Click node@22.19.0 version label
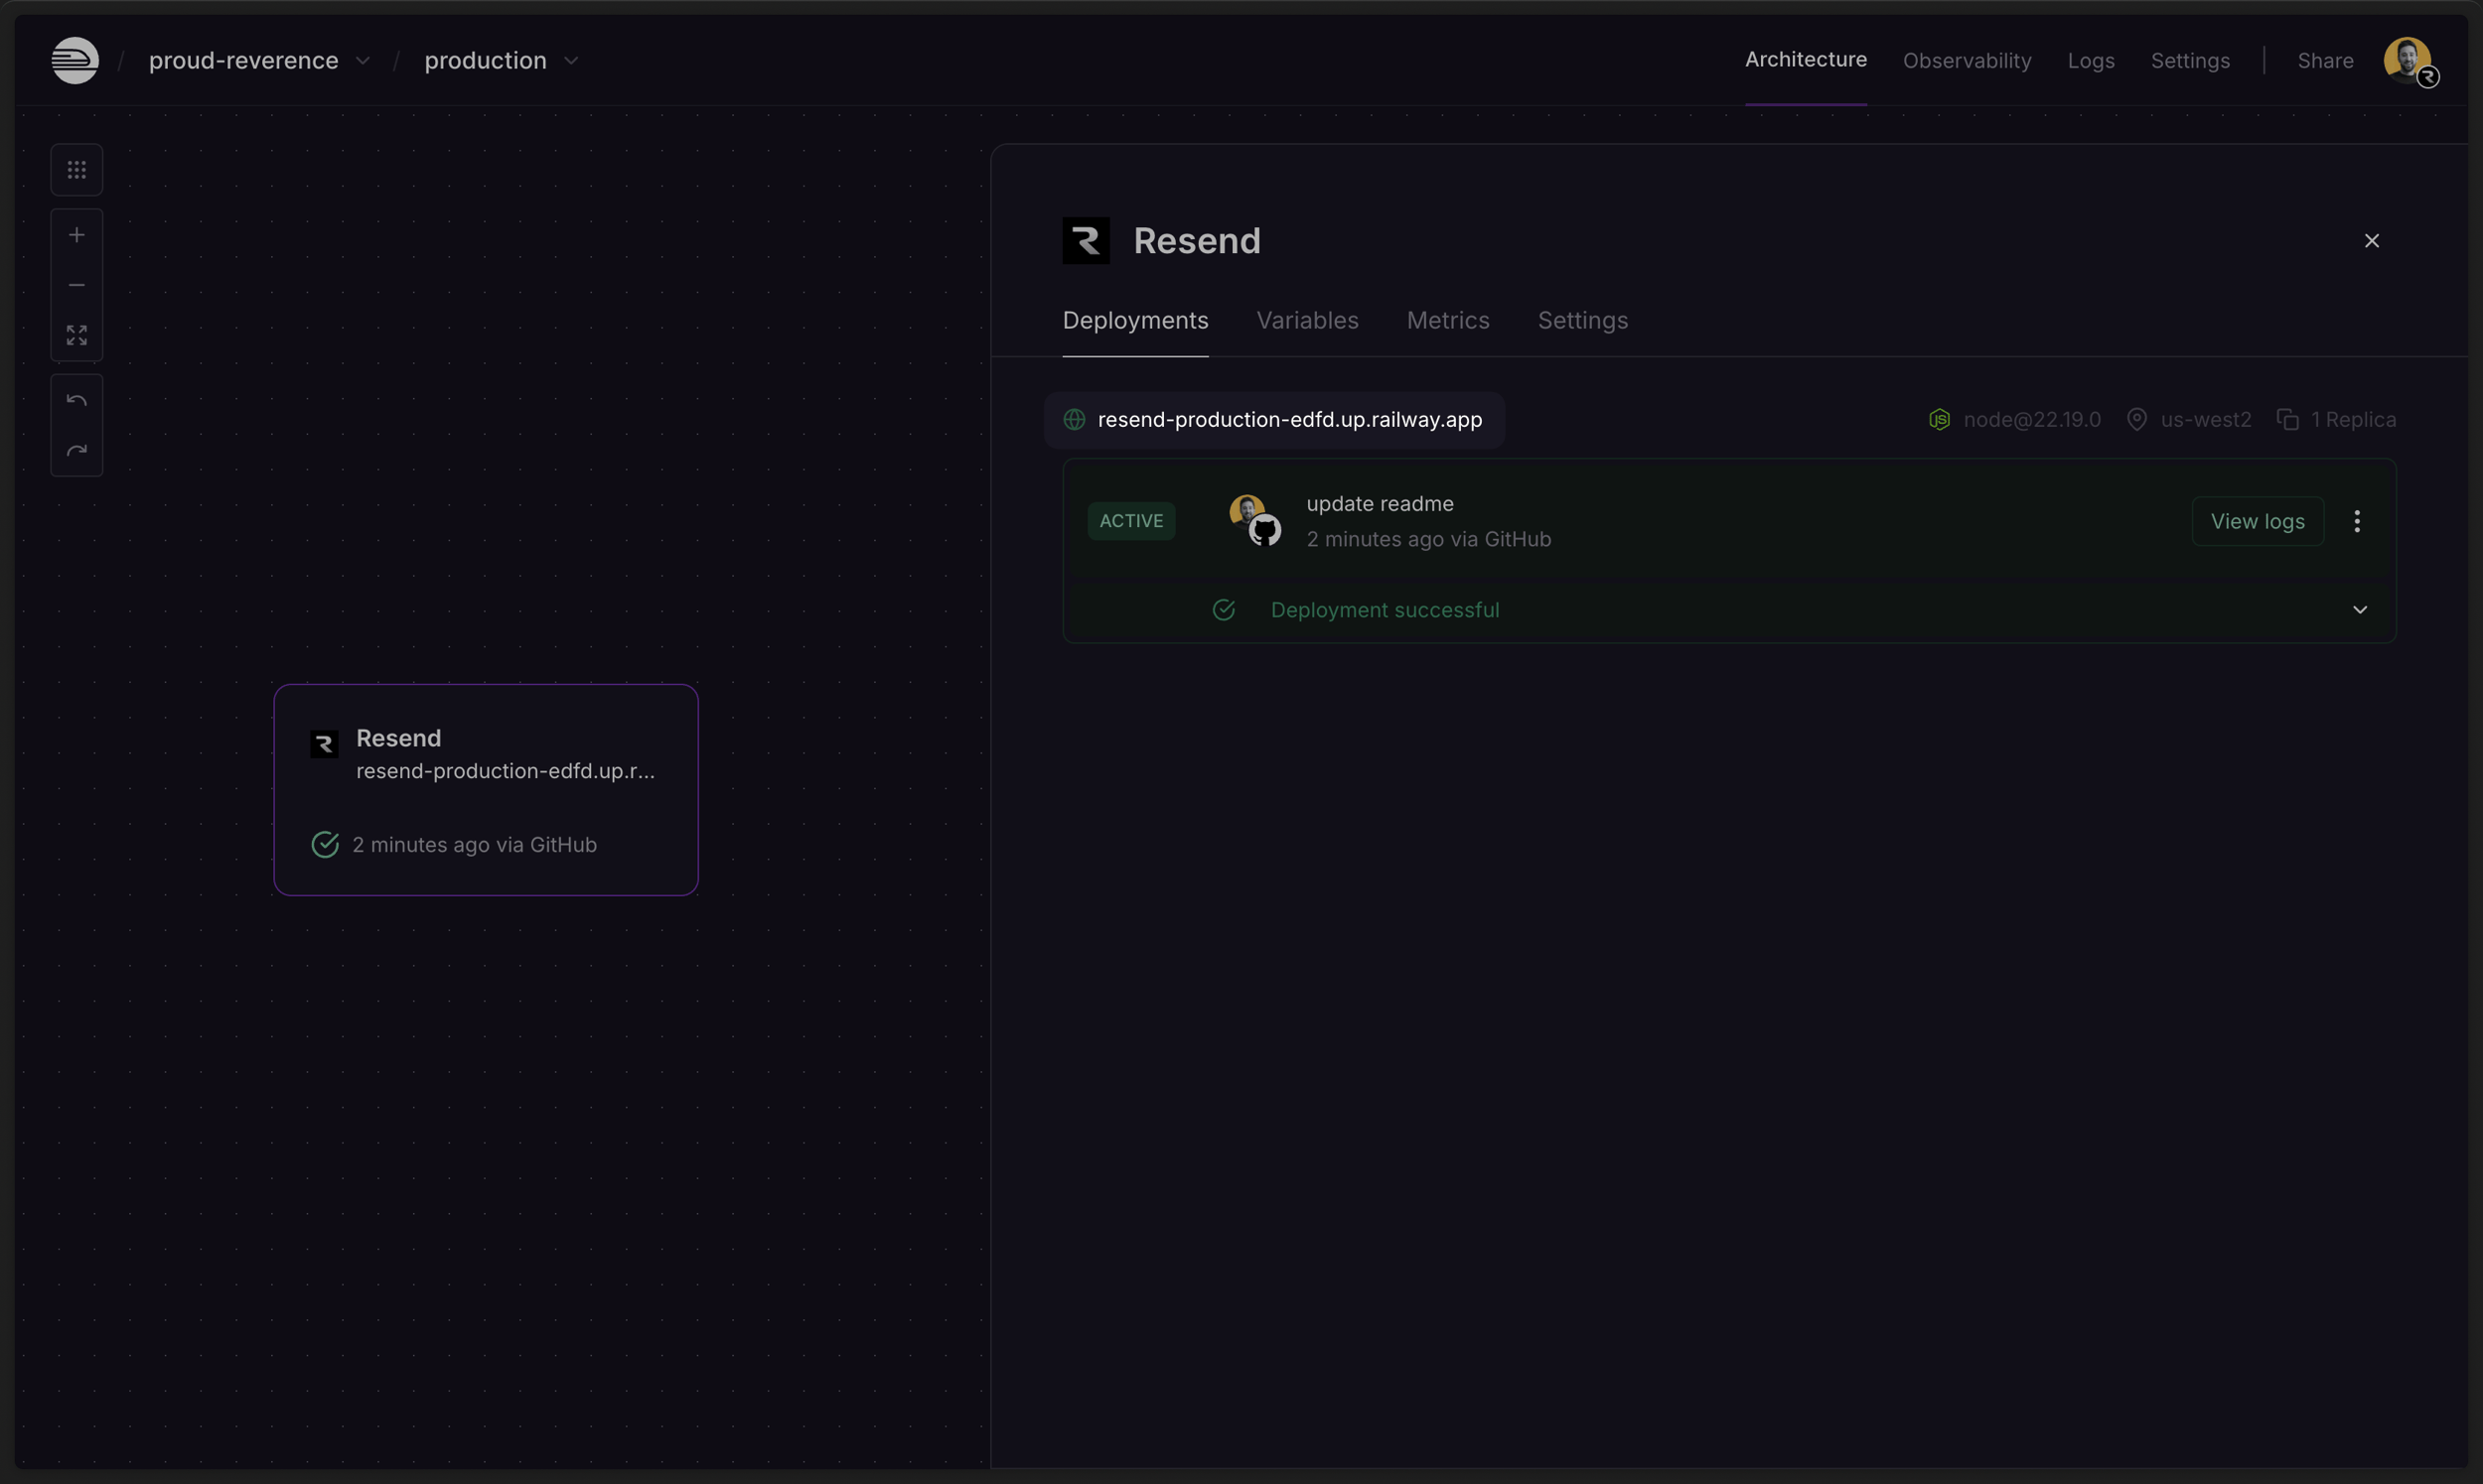 pyautogui.click(x=2031, y=420)
